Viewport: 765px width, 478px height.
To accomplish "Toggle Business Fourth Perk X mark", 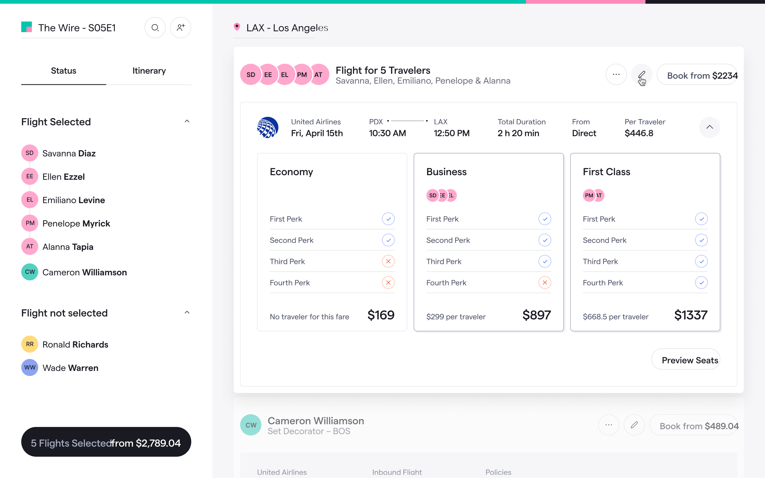I will 544,283.
